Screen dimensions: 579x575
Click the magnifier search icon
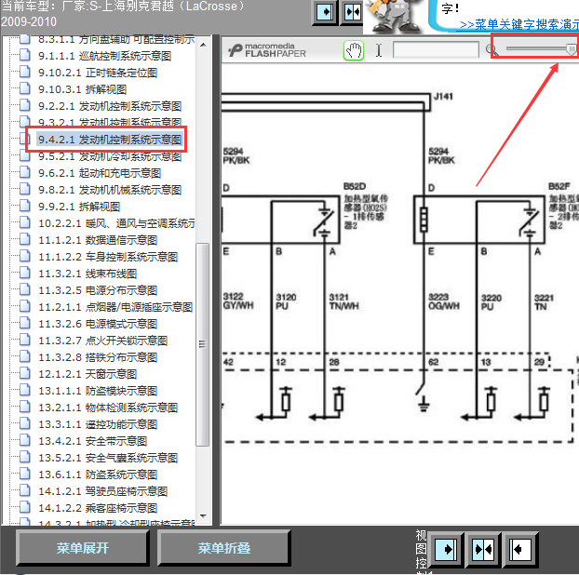pos(491,49)
